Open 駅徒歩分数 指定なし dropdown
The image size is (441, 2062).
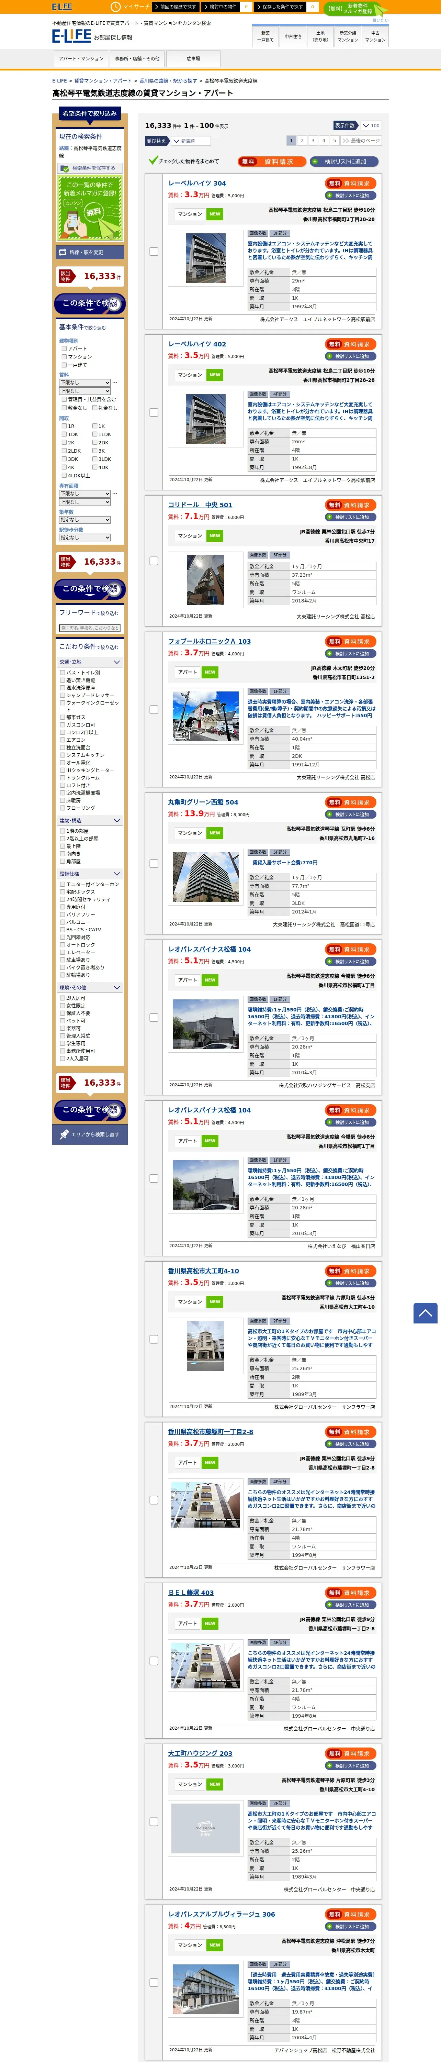click(85, 538)
